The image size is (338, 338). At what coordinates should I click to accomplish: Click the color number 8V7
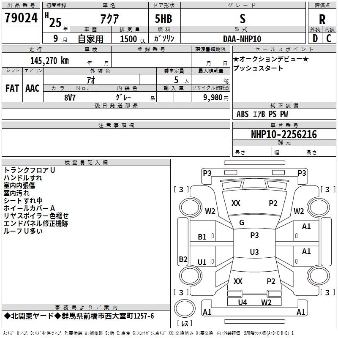[70, 98]
